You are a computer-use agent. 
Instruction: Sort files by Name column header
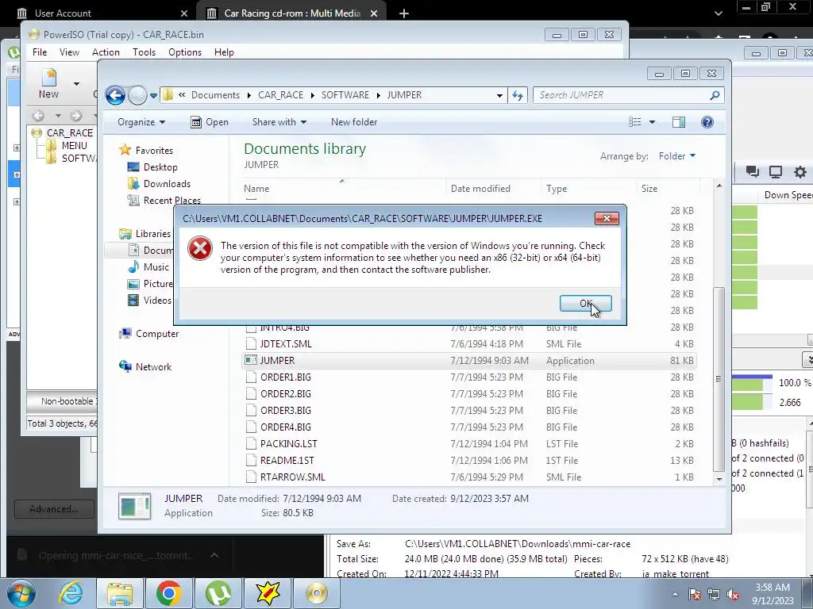coord(256,189)
